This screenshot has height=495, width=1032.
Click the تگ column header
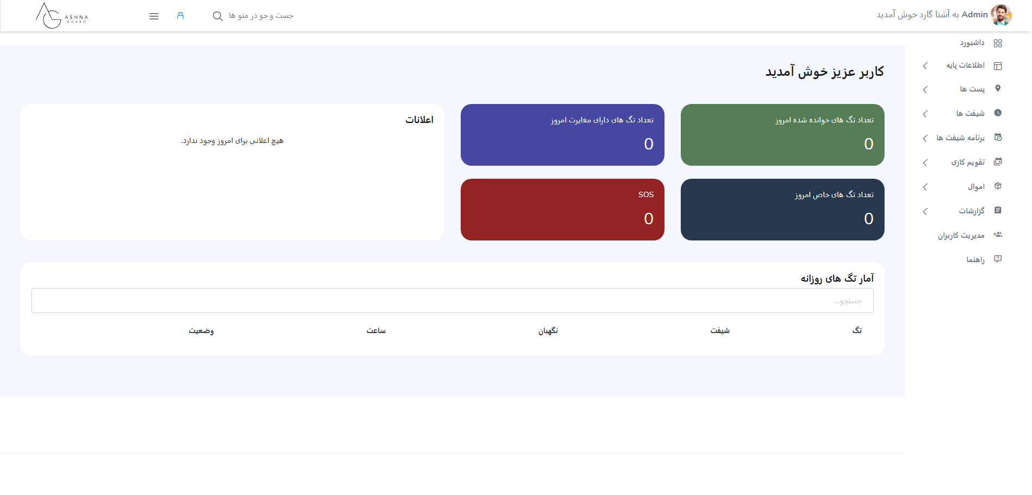857,330
